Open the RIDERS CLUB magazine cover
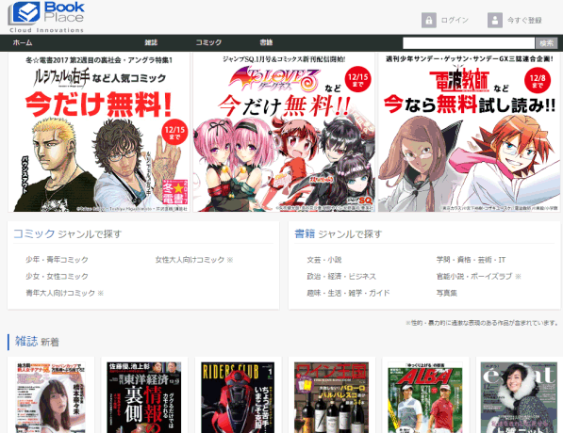563x433 pixels. [x=238, y=397]
